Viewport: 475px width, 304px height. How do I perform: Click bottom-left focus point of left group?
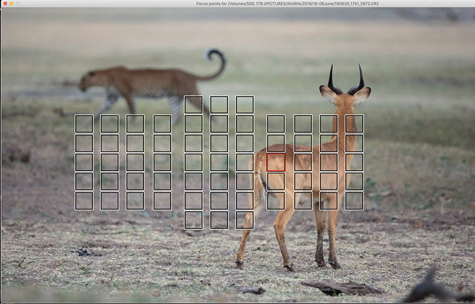coord(84,201)
